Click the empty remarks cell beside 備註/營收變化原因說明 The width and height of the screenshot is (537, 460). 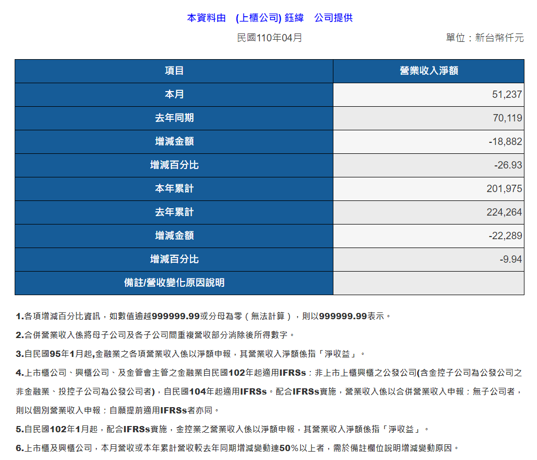pyautogui.click(x=429, y=283)
